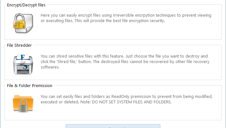Select the "File & Folder Premission" heading

[29, 86]
